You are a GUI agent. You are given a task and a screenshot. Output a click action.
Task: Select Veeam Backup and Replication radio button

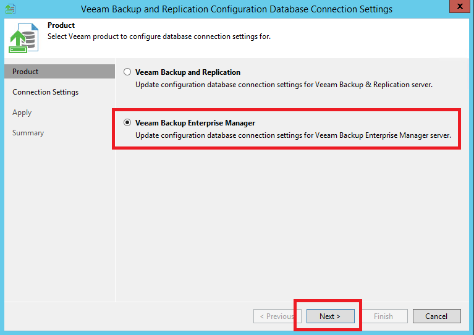(127, 72)
